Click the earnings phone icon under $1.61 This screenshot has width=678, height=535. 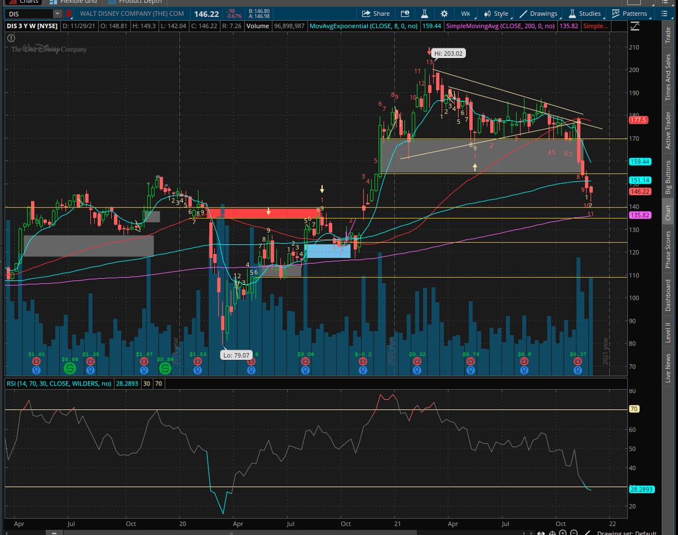pos(37,362)
